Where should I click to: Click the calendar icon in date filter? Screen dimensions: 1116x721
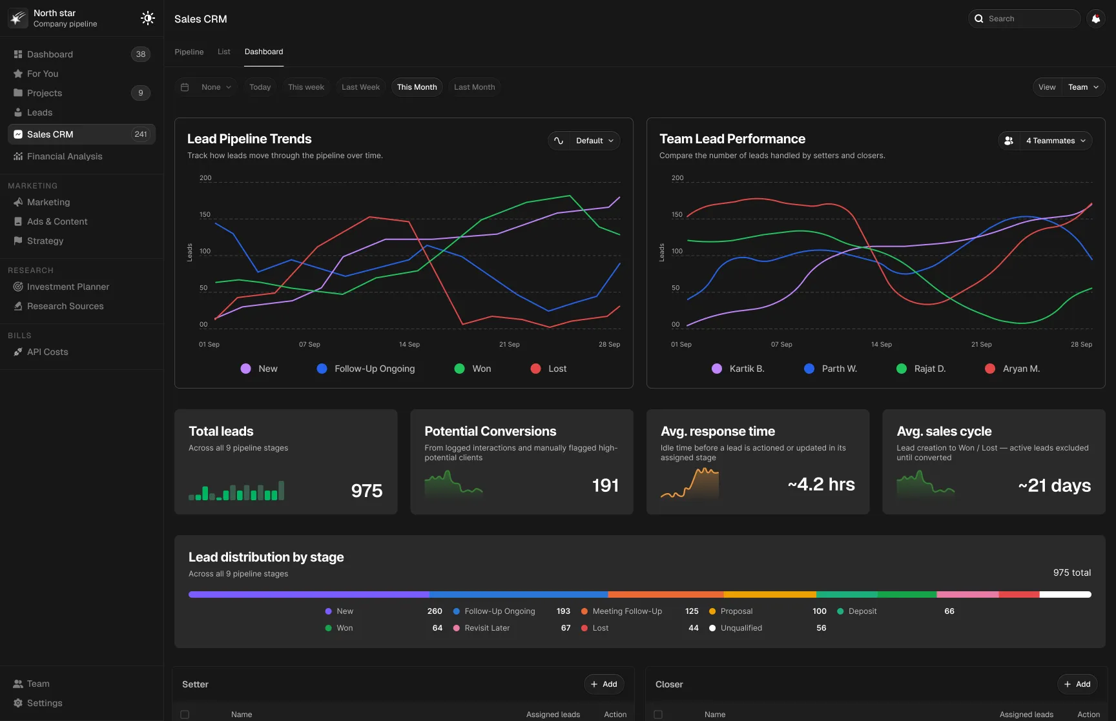(x=185, y=87)
